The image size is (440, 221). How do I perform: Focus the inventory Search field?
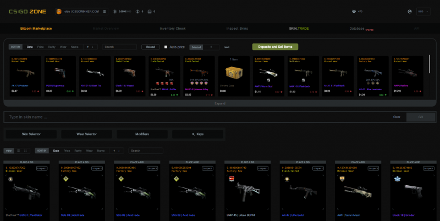pos(119,47)
